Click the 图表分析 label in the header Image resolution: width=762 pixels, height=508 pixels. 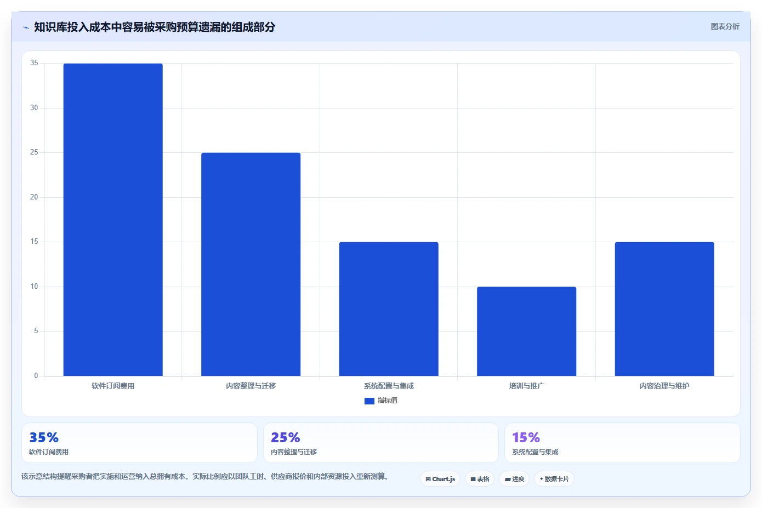click(725, 26)
